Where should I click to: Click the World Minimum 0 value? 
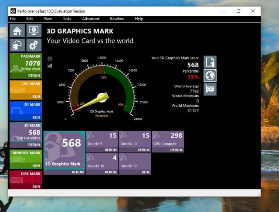(x=197, y=101)
